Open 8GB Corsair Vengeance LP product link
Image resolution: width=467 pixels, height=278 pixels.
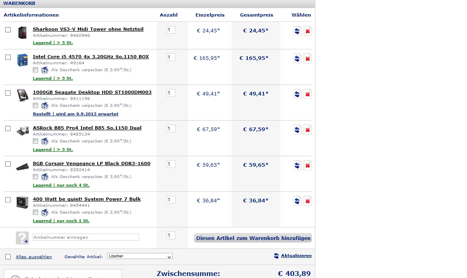pos(92,163)
